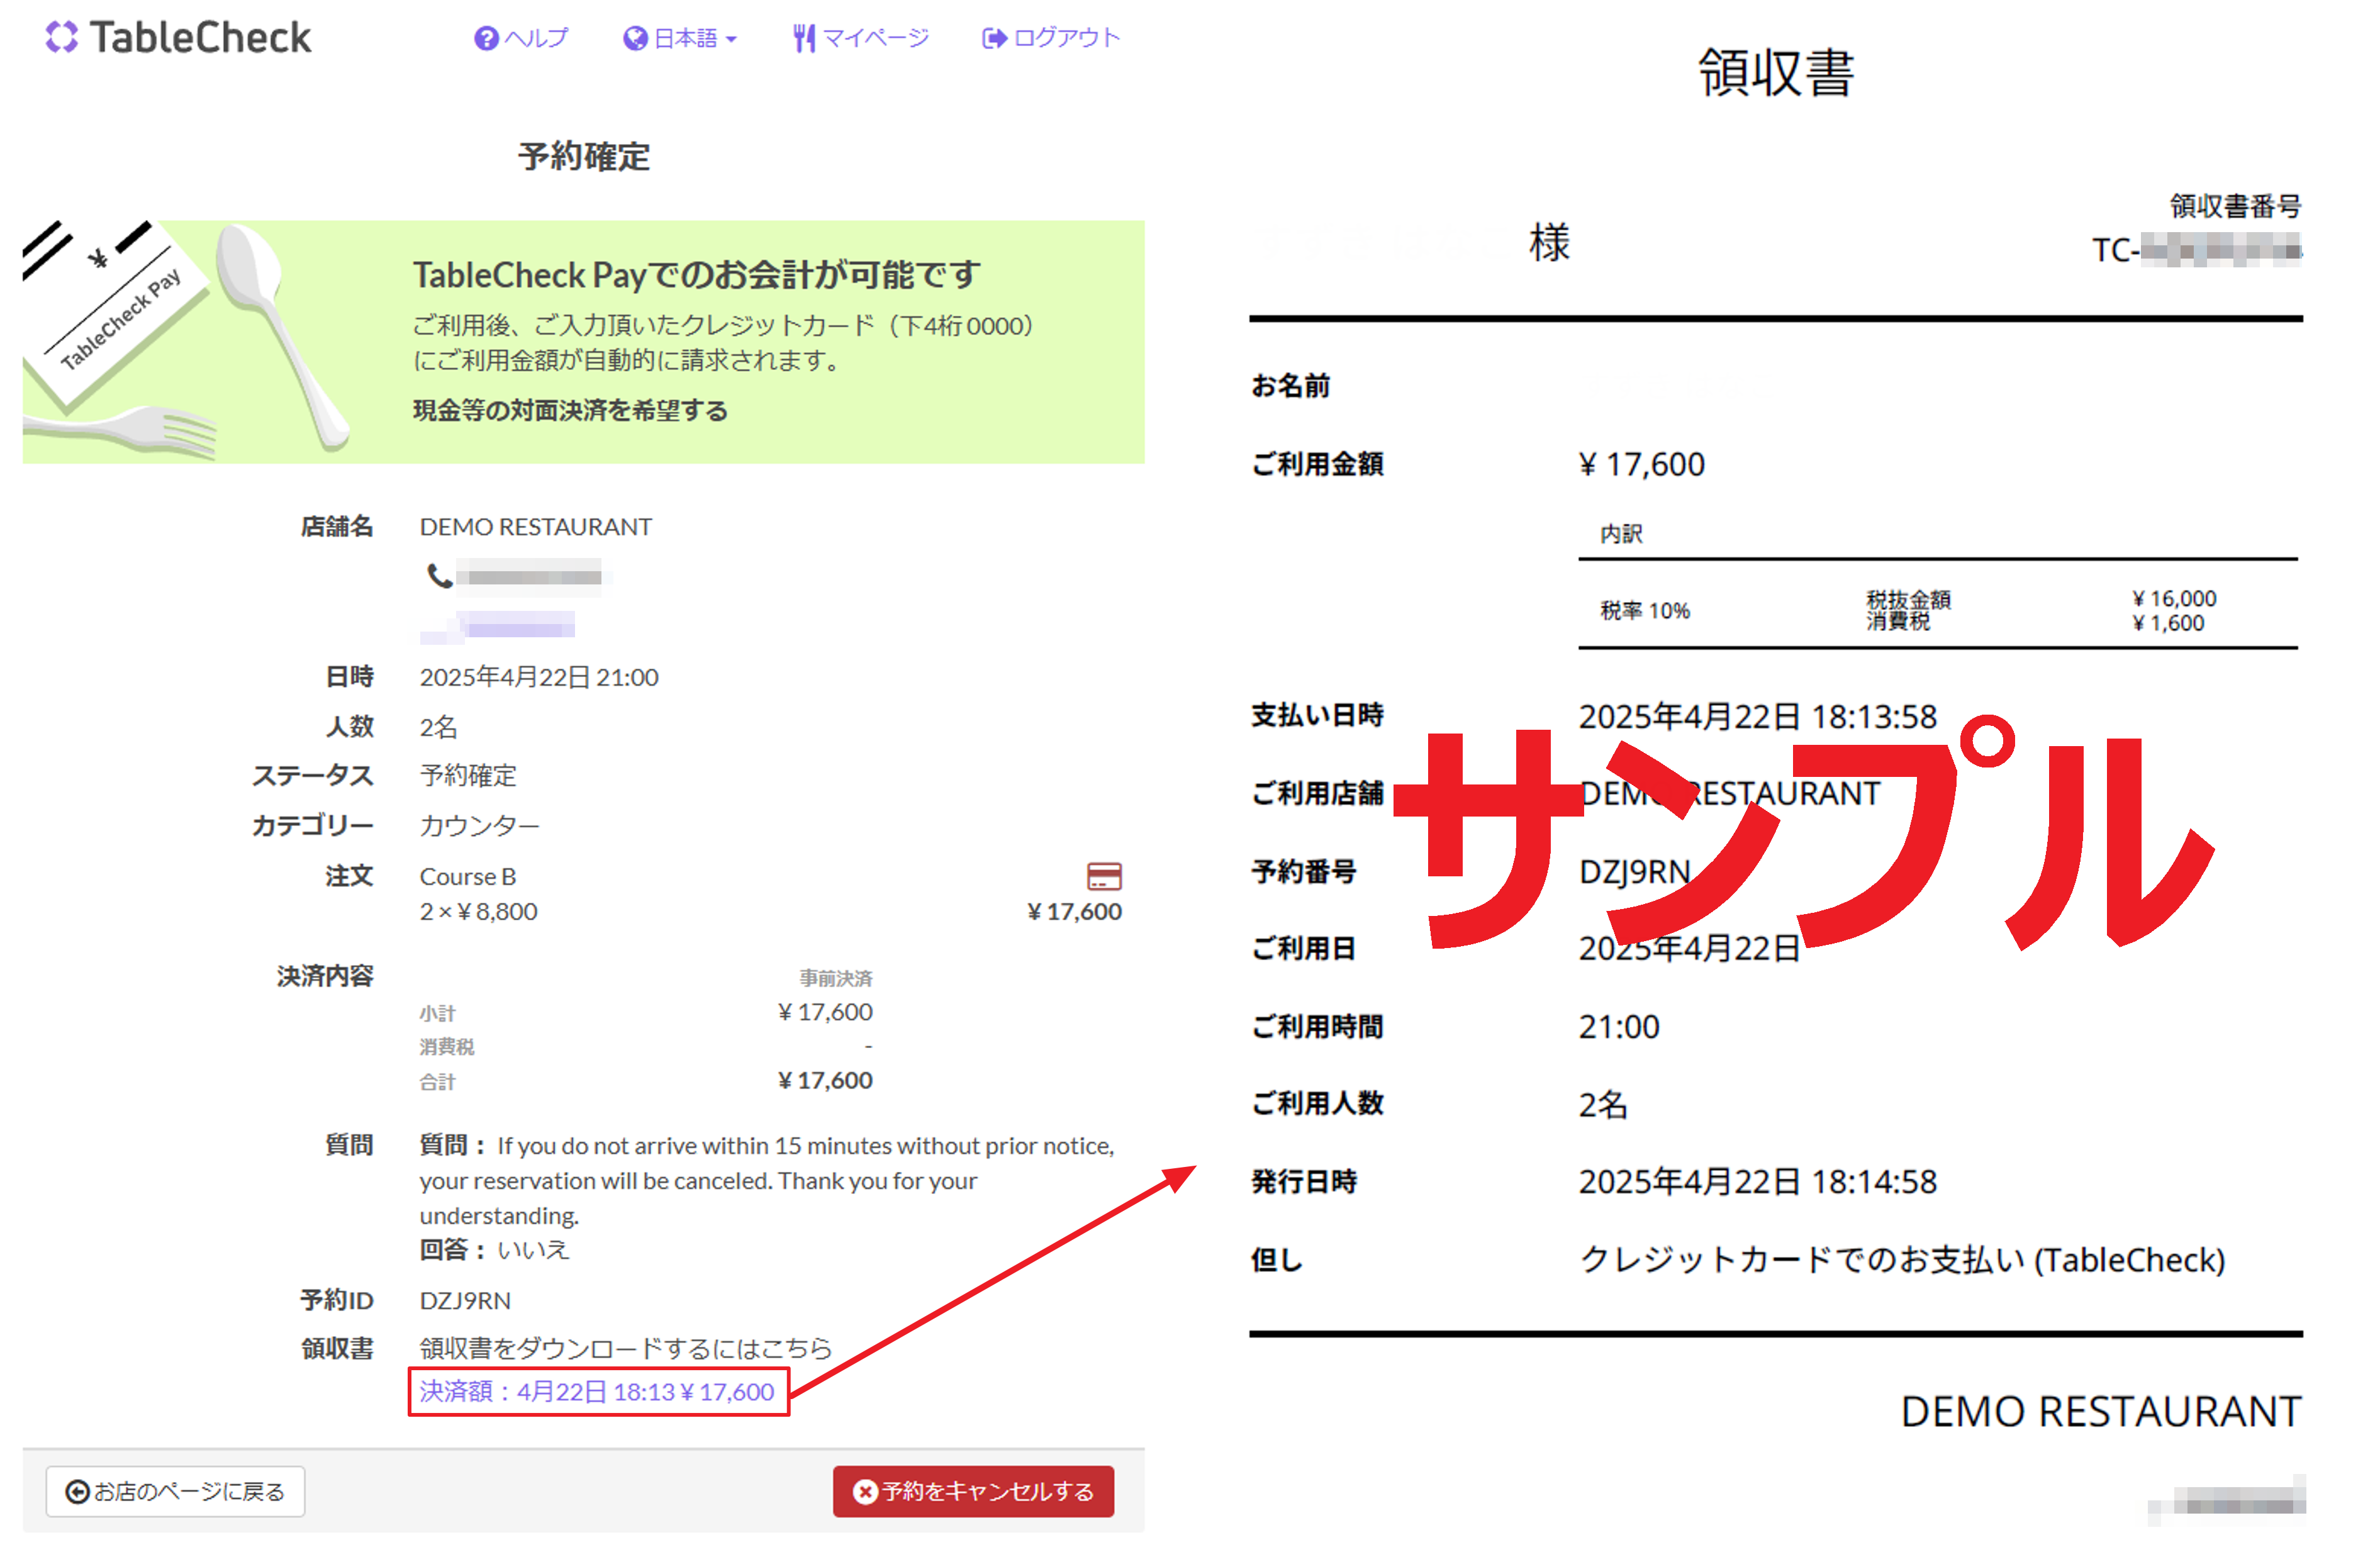Image resolution: width=2380 pixels, height=1557 pixels.
Task: Click the TableCheck logo
Action: 178,38
